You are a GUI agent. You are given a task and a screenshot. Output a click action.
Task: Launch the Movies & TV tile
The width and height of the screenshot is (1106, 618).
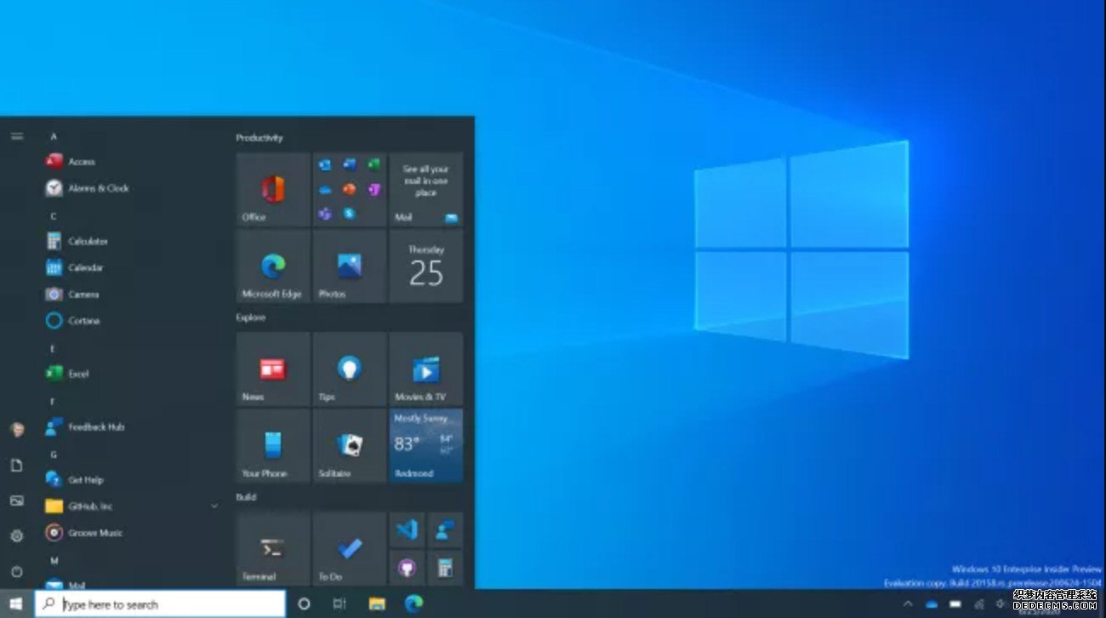click(x=426, y=369)
